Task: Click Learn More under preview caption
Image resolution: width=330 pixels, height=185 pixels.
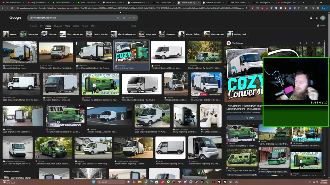Action: click(256, 113)
